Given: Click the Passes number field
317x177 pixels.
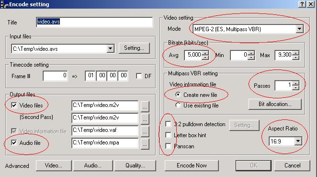Looking at the screenshot, I should tap(283, 85).
